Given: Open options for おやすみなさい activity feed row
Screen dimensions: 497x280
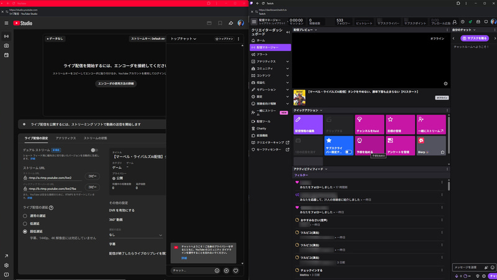Looking at the screenshot, I should 442,220.
